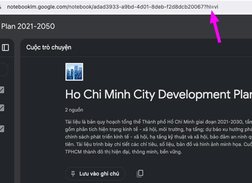252x183 pixels.
Task: Toggle the second source checkbox
Action: click(x=2, y=108)
